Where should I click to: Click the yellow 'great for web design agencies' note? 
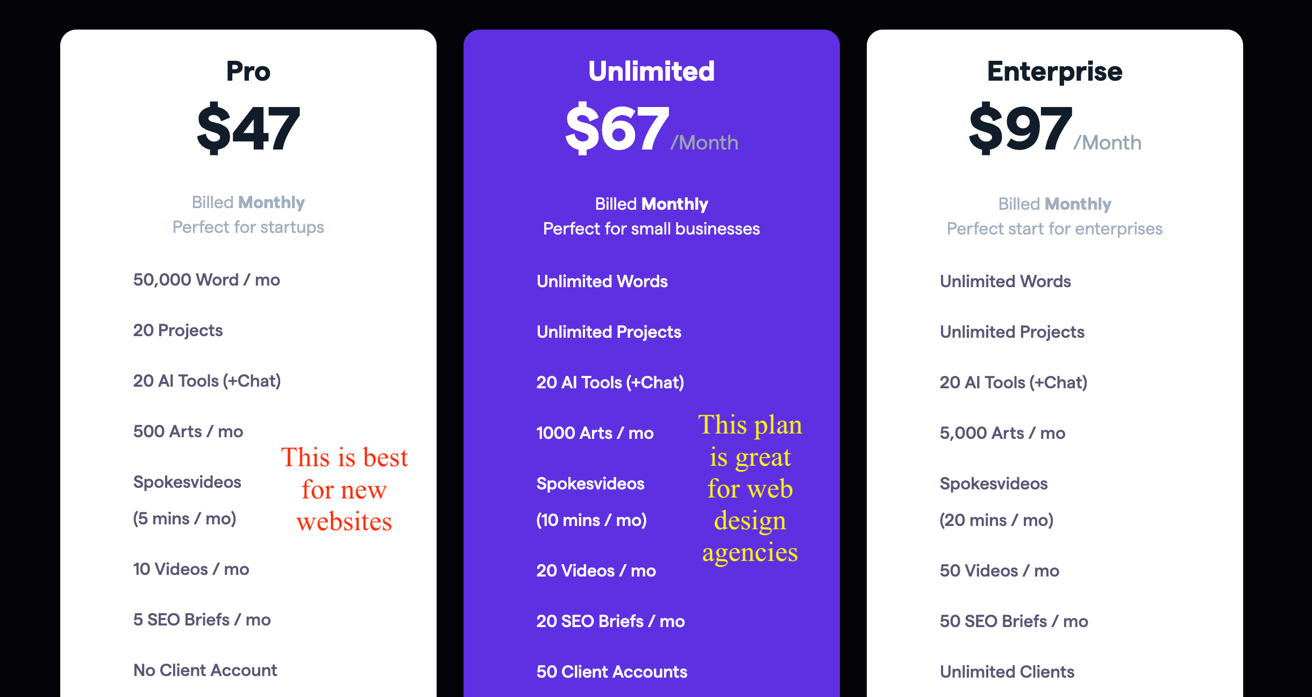coord(750,488)
